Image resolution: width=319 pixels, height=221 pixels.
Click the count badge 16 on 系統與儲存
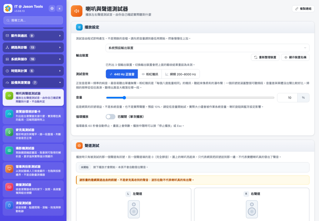coord(32,59)
